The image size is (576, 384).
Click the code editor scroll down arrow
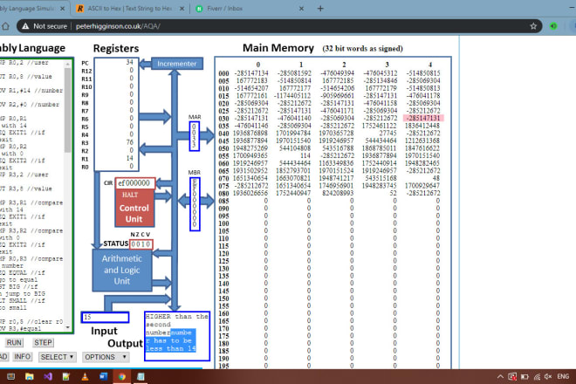(x=67, y=327)
